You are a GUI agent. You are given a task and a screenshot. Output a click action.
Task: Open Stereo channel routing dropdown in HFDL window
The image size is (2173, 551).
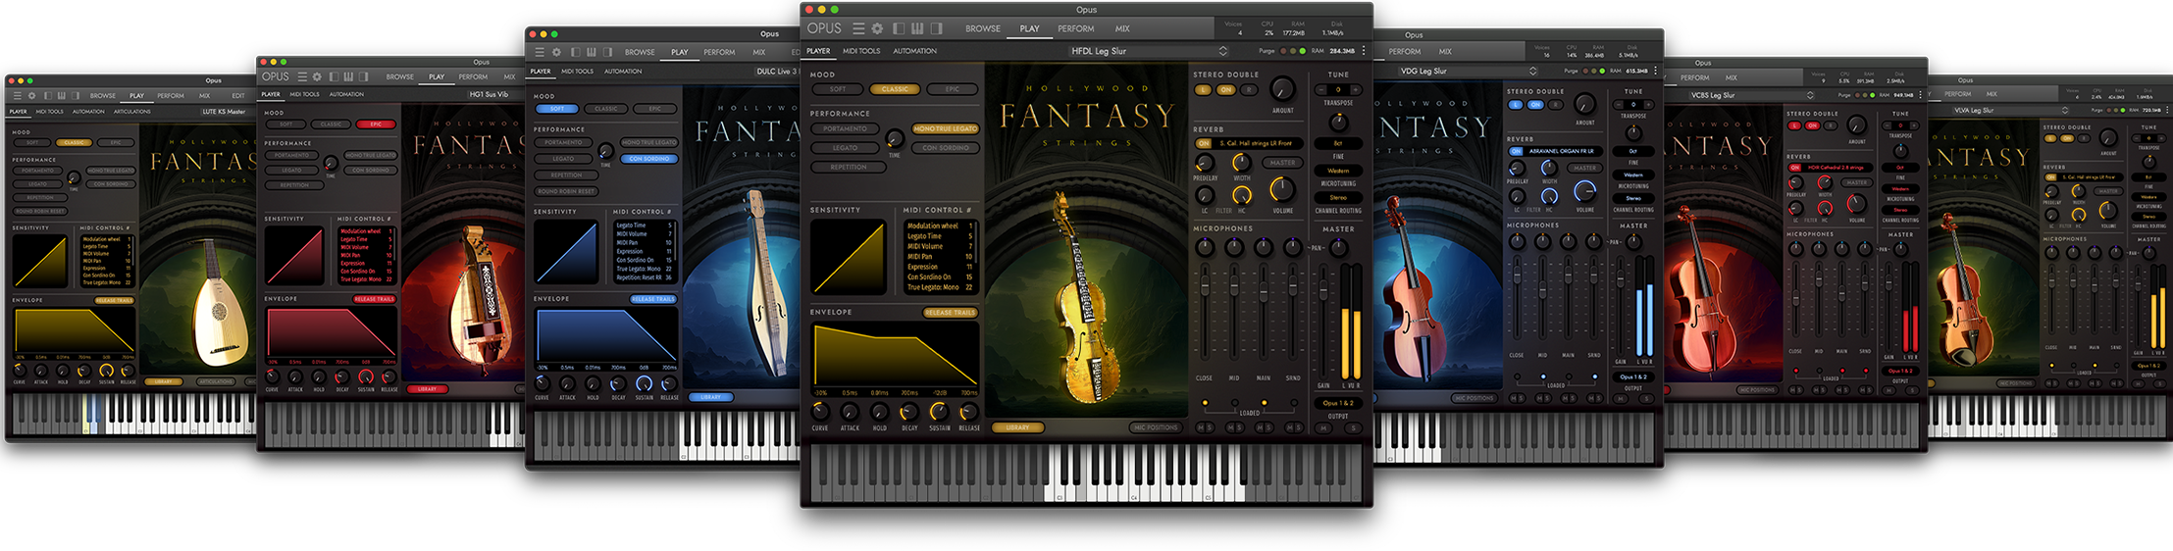pos(1338,197)
